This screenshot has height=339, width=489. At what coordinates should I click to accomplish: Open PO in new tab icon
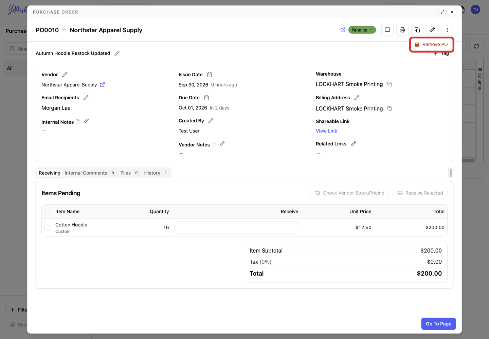click(x=343, y=30)
